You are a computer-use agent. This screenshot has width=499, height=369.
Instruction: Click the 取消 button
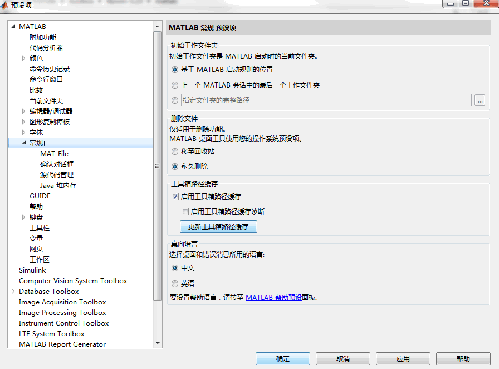[343, 359]
